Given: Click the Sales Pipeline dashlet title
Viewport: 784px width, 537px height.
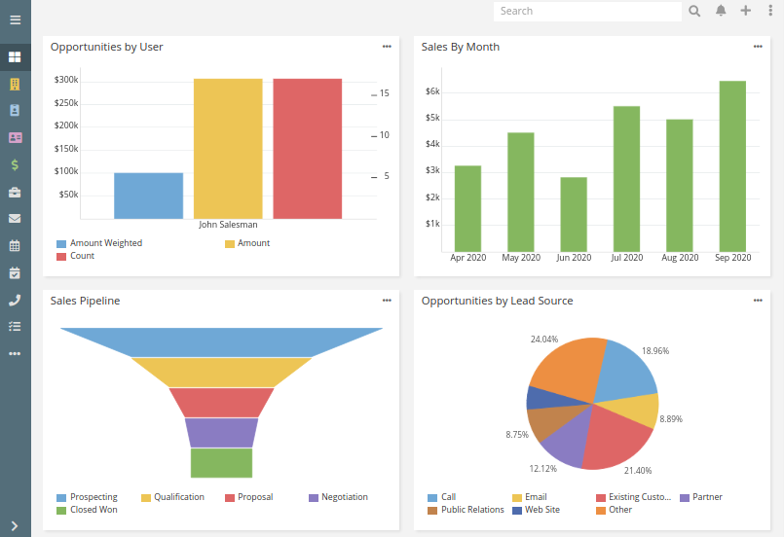Looking at the screenshot, I should [x=85, y=301].
